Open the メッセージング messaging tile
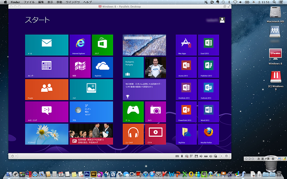287x179 pixels. [47, 112]
